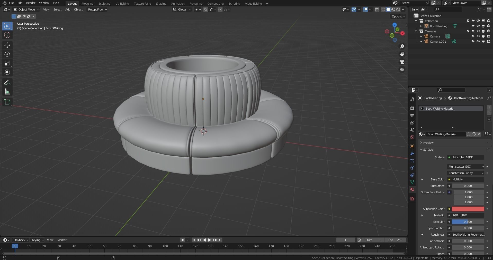Click the End frame 250 field
The image size is (493, 260).
[396, 240]
